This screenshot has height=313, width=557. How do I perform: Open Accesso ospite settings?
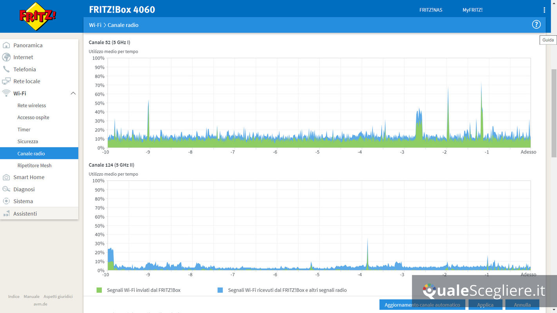(33, 117)
